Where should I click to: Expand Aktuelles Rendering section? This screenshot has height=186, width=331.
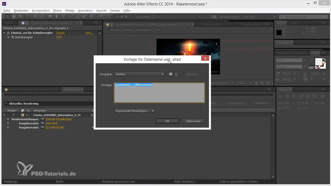[x=6, y=104]
